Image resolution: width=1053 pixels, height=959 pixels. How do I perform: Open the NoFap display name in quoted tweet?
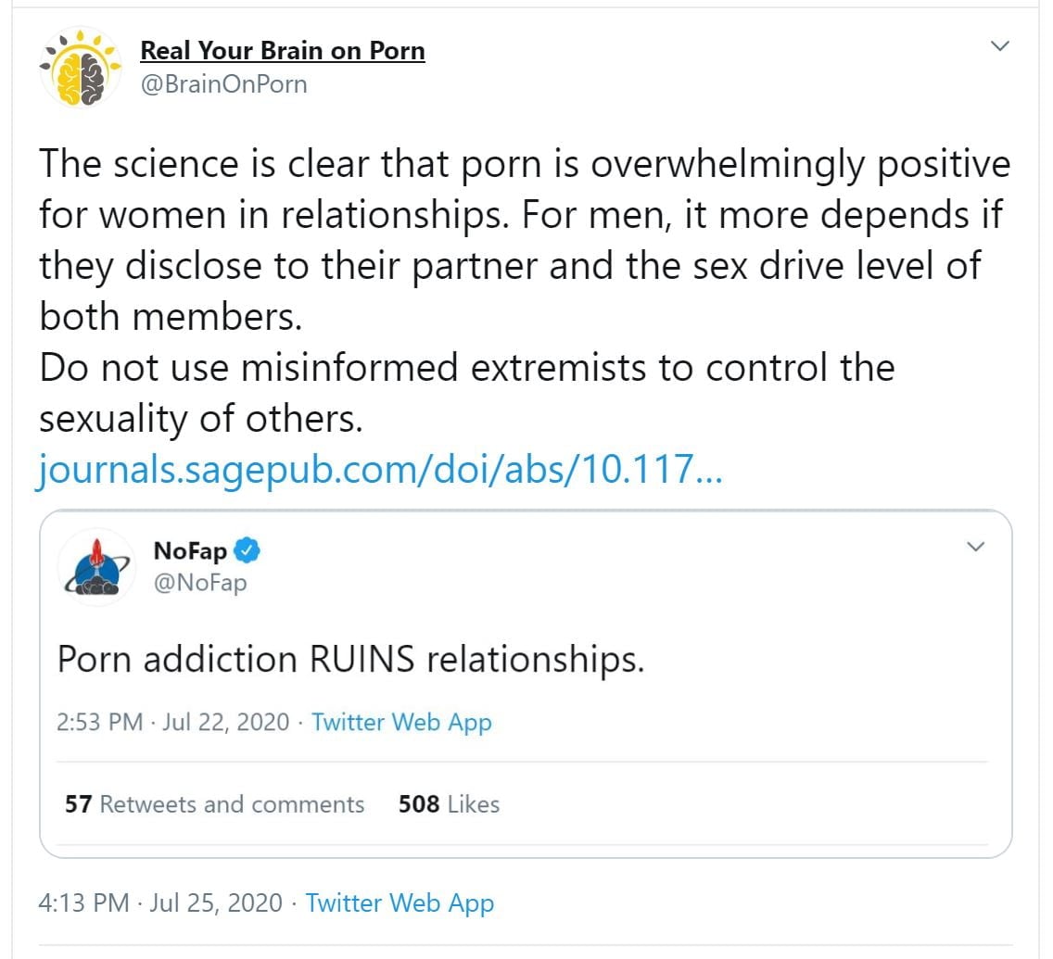(x=190, y=551)
